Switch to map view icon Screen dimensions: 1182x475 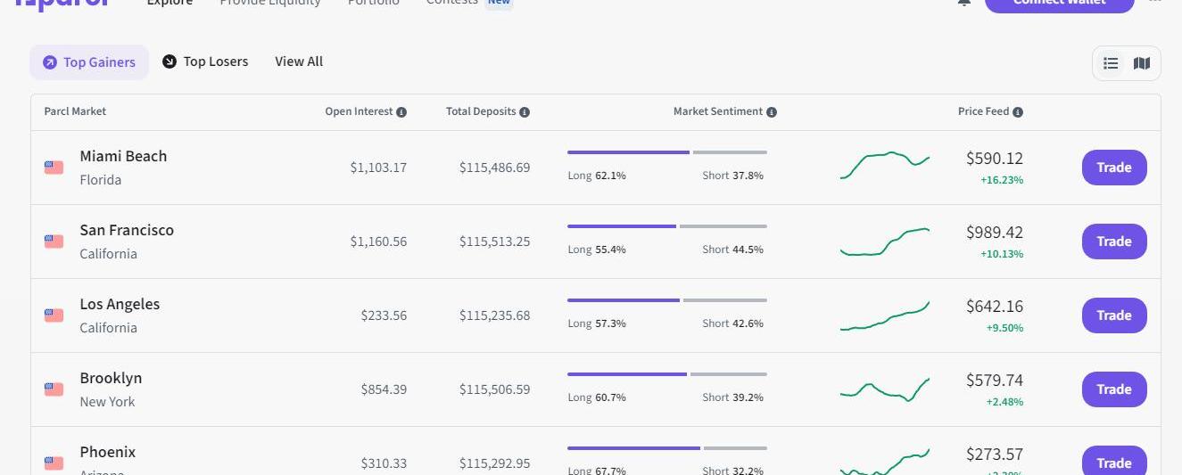[x=1142, y=63]
